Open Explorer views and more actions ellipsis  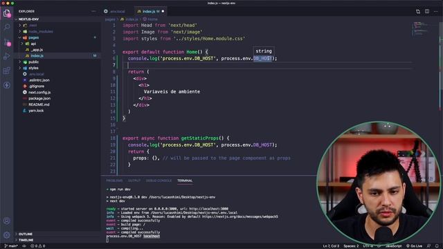pyautogui.click(x=93, y=11)
